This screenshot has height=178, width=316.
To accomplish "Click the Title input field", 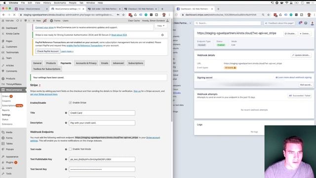I will pos(102,113).
